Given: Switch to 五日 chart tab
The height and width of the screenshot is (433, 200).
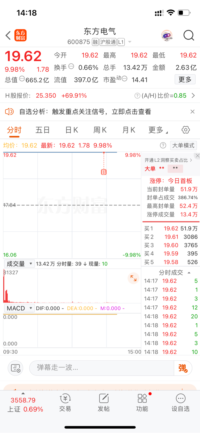Looking at the screenshot, I should click(43, 130).
